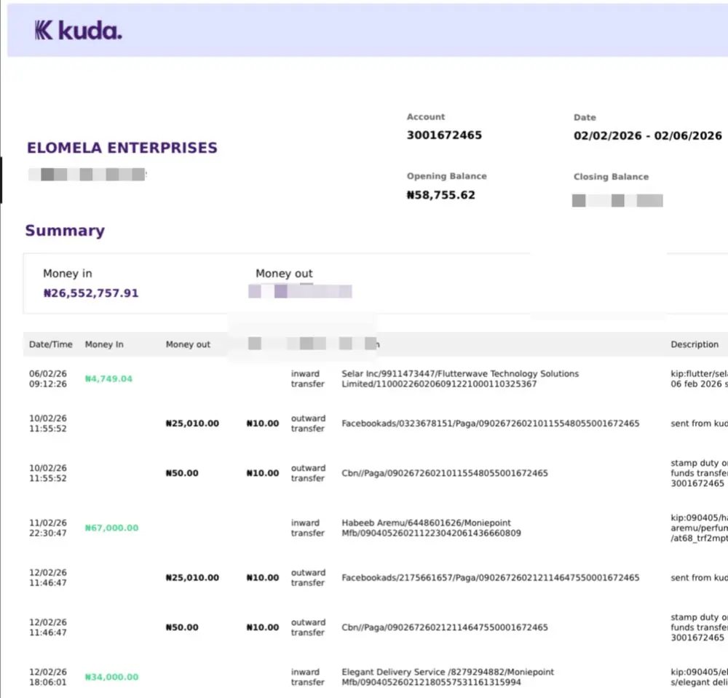Click the 12/02/26 18:06:01 timestamp

pyautogui.click(x=48, y=677)
